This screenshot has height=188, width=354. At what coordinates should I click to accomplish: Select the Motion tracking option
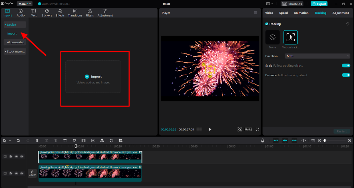[x=290, y=37]
